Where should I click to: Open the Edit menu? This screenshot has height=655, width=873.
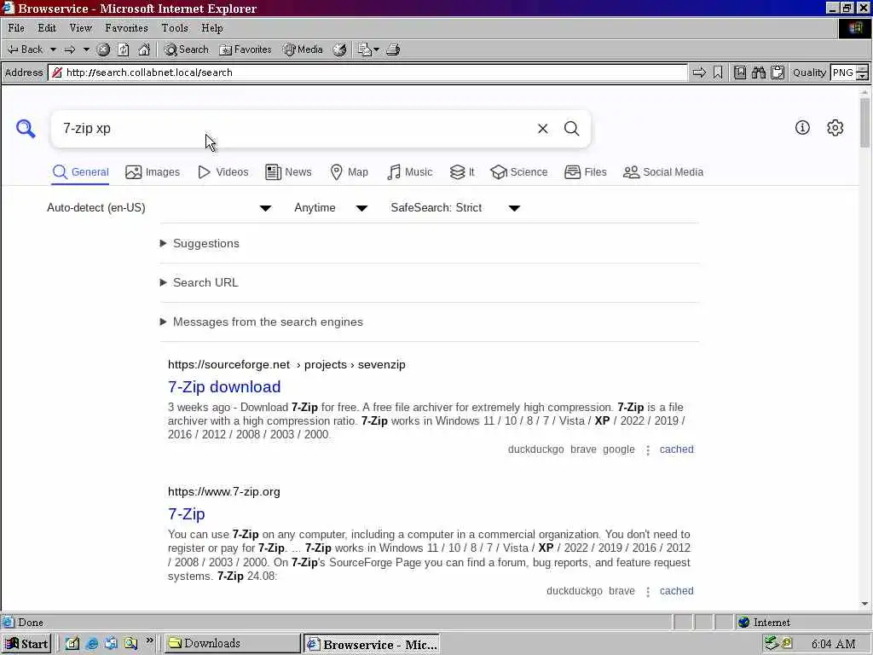[x=47, y=28]
